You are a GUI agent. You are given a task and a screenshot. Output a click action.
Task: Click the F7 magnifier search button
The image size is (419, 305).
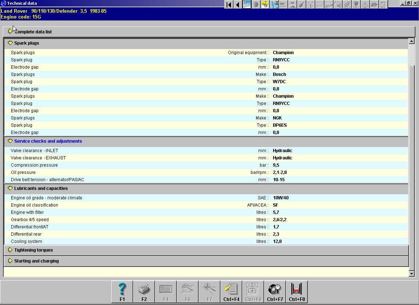click(210, 292)
